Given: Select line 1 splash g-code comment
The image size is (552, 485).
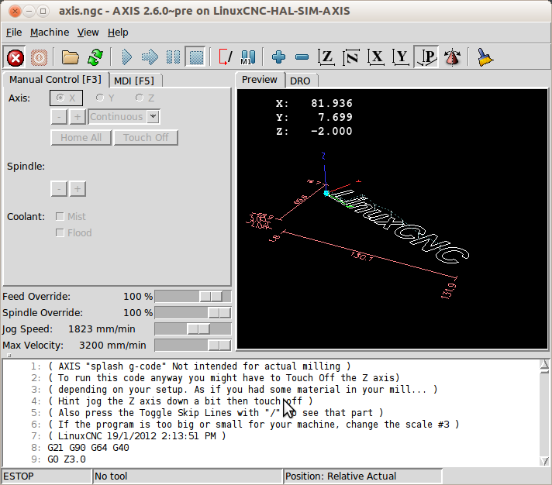Looking at the screenshot, I should [x=199, y=366].
